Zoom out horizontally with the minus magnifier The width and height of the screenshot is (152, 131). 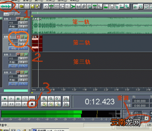51,99
